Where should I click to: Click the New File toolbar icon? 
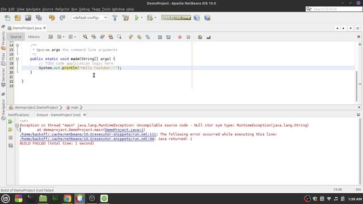[7, 18]
